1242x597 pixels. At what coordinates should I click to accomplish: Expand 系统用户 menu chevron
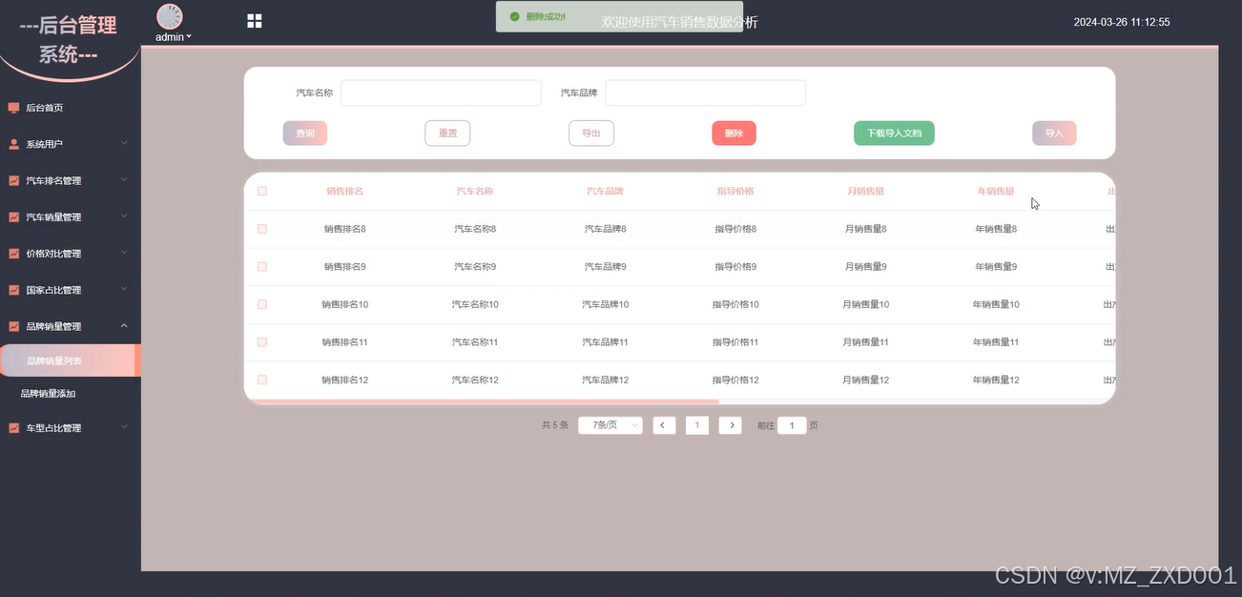tap(124, 144)
